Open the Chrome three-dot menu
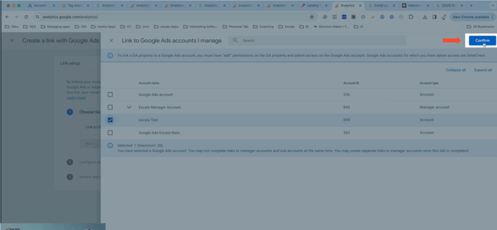Screen dimensions: 497x230 pyautogui.click(x=492, y=17)
